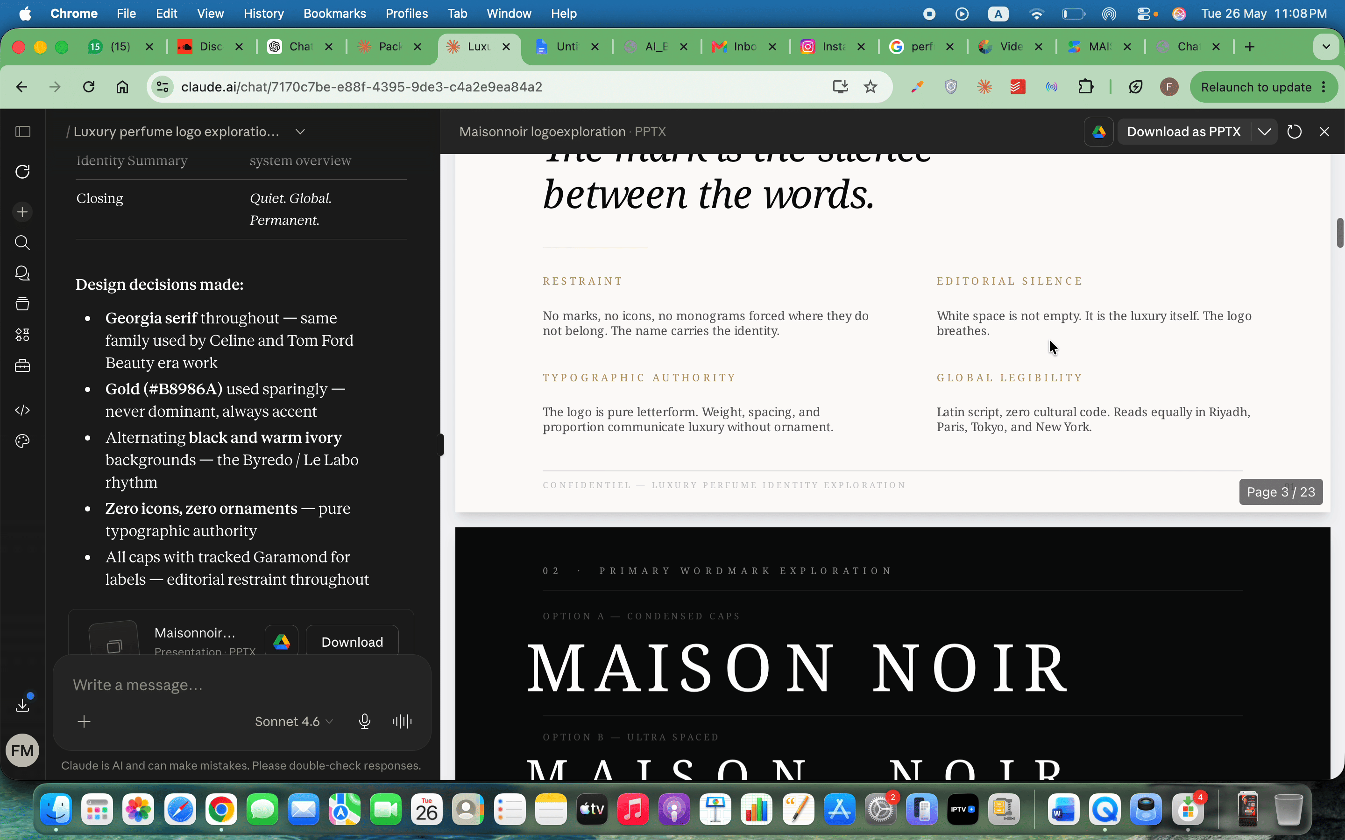Go forward to next page
This screenshot has width=1345, height=840.
[55, 87]
